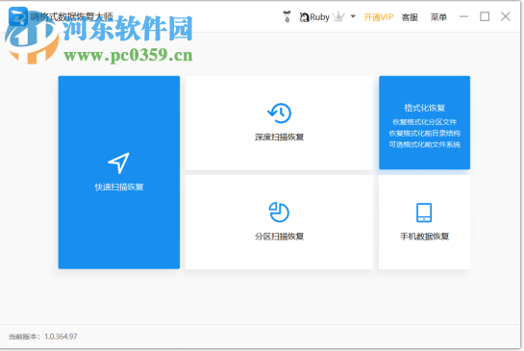Screen dimensions: 524x351
Task: Minimize the window
Action: (x=463, y=16)
